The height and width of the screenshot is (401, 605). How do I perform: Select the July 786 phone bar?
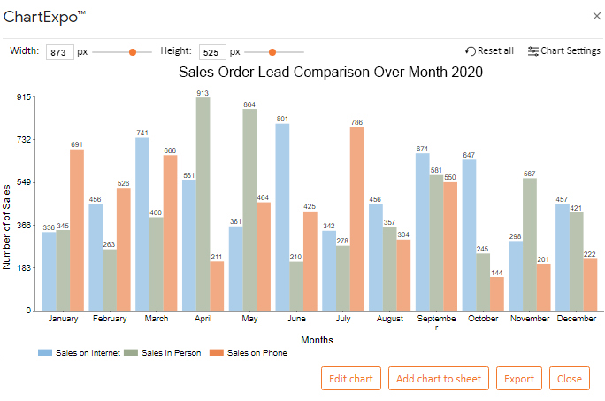(357, 219)
